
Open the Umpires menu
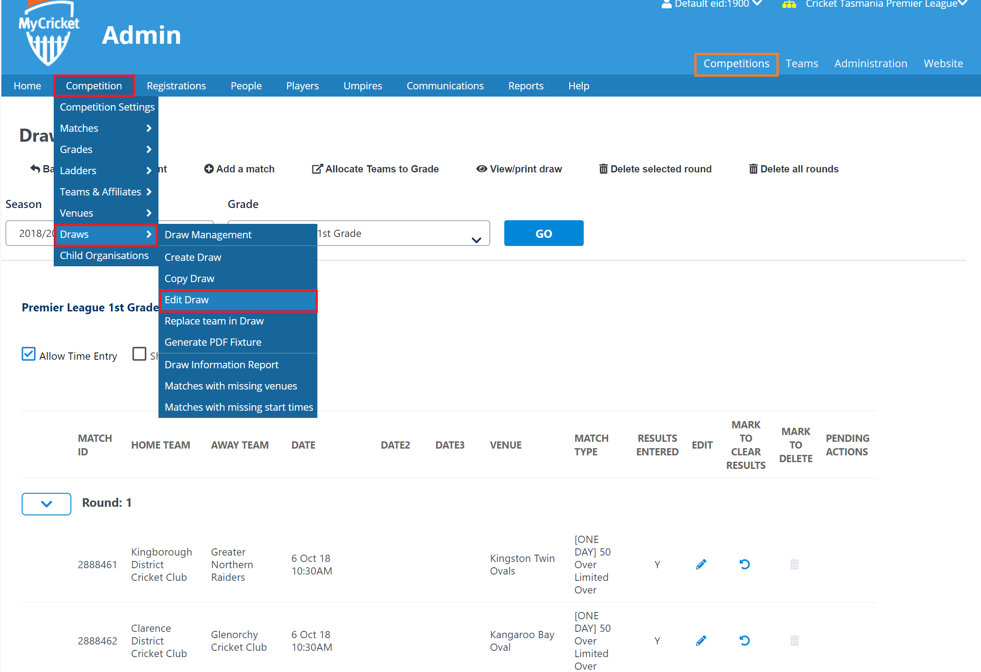[363, 86]
